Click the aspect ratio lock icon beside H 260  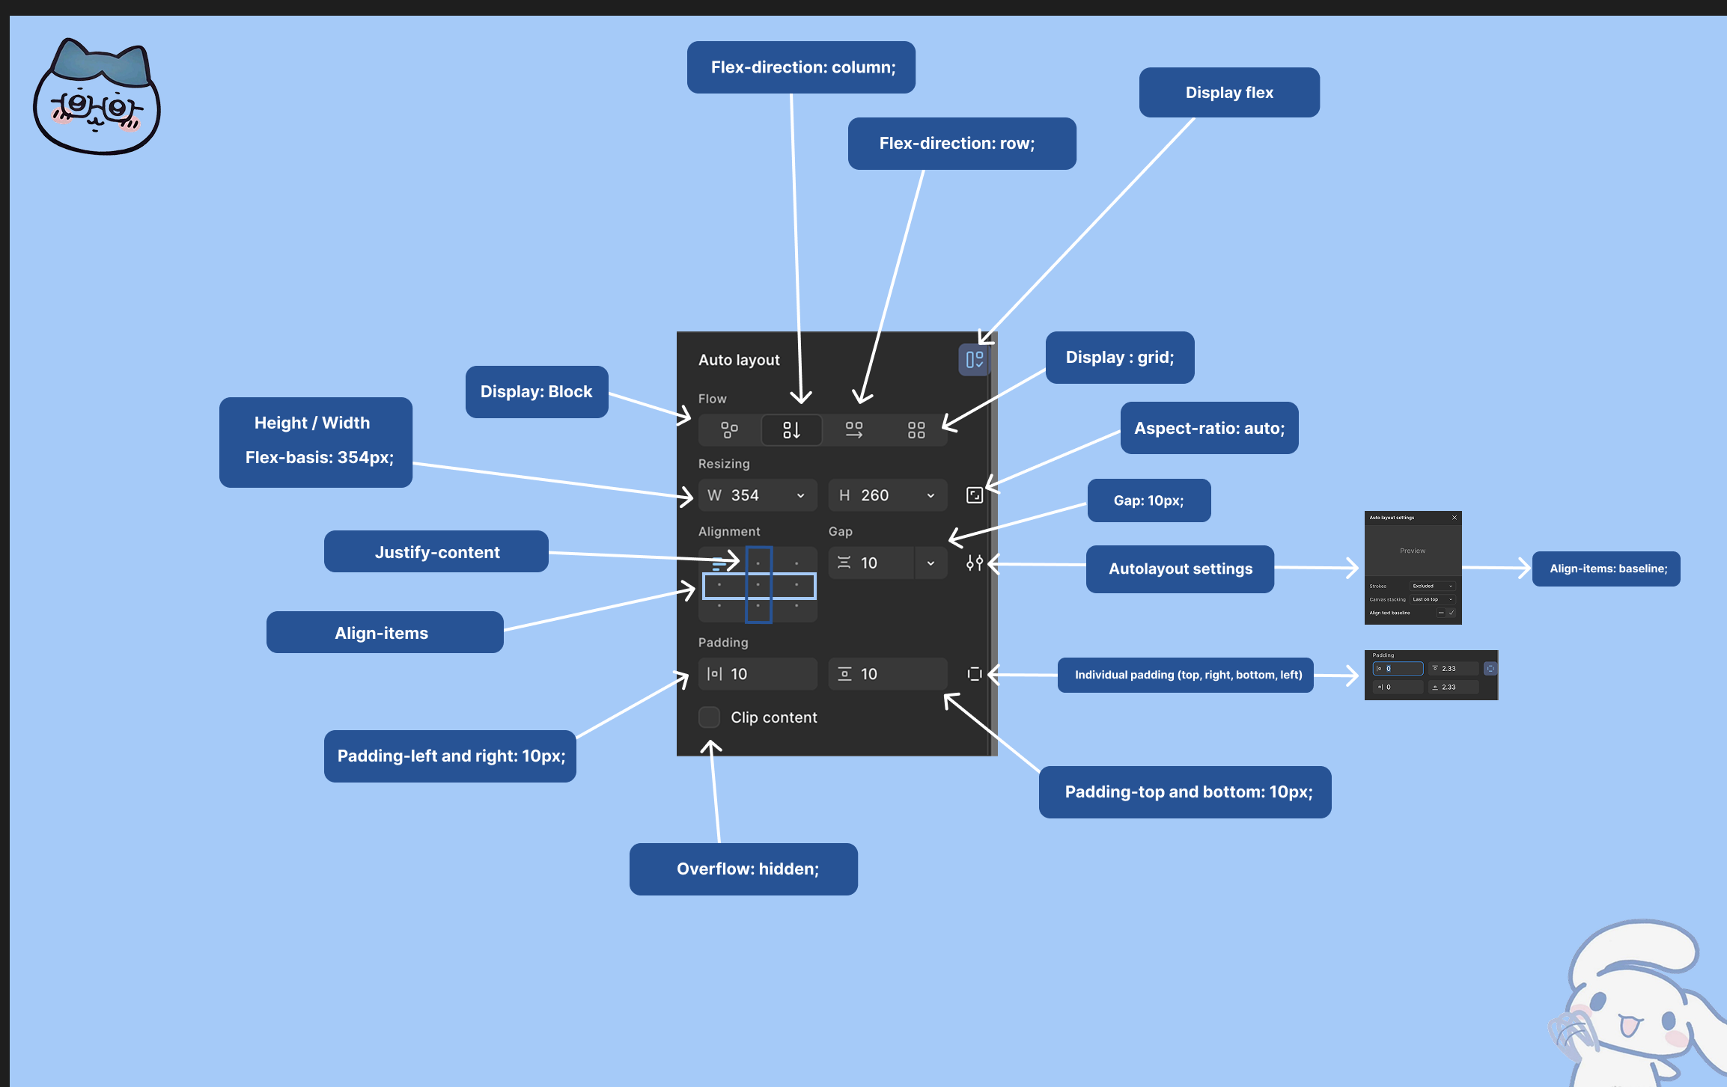(974, 495)
